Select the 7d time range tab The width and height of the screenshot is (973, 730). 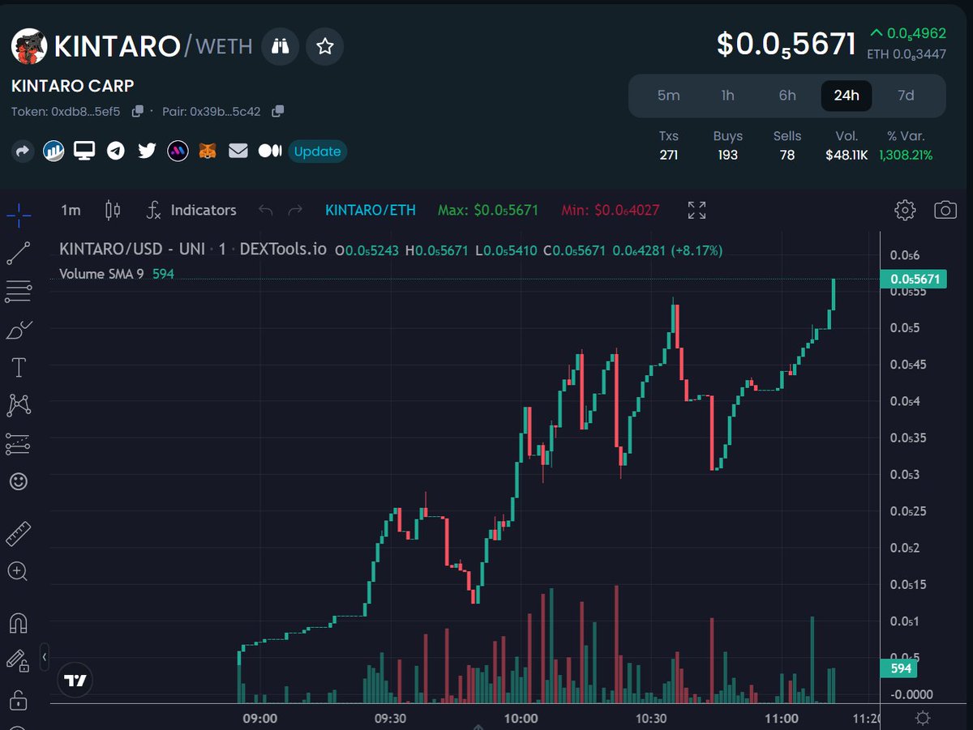(x=906, y=96)
